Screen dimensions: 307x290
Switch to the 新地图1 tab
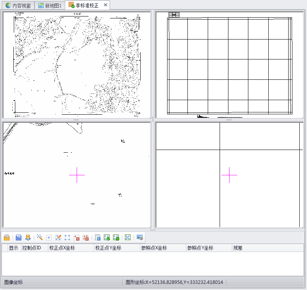(50, 5)
